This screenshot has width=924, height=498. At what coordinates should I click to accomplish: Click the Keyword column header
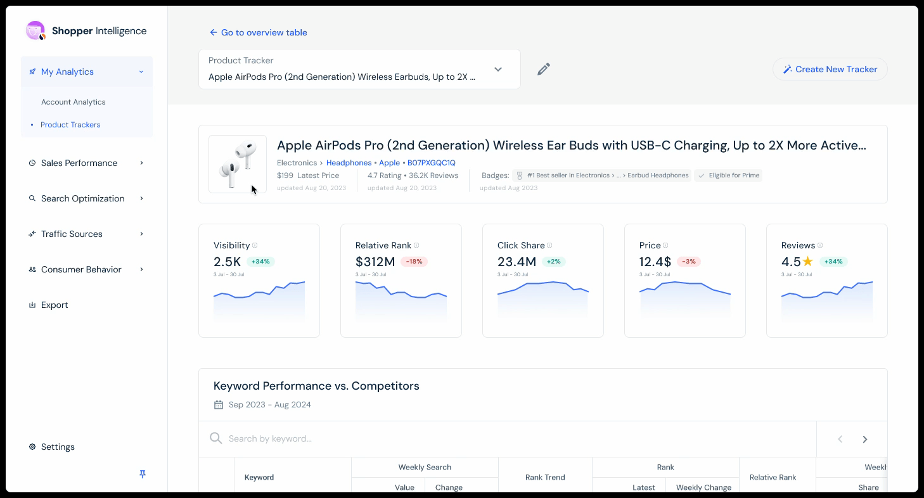click(259, 477)
